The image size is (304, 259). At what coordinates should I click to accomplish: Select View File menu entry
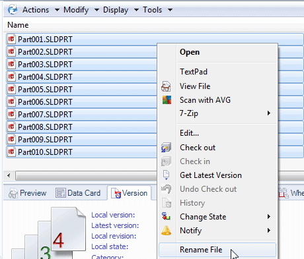point(195,86)
